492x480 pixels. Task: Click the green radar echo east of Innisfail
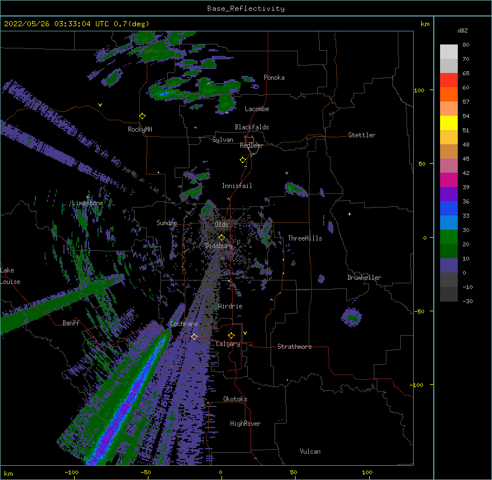tap(296, 190)
